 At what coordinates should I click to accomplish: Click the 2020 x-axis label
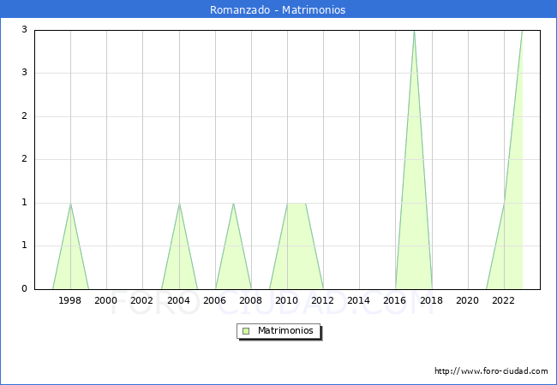(x=468, y=300)
